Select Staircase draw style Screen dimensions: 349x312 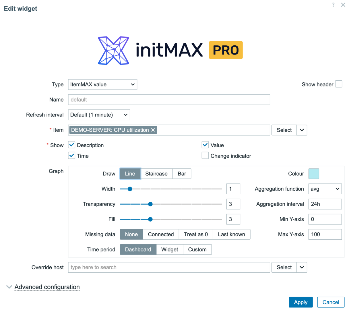point(156,174)
